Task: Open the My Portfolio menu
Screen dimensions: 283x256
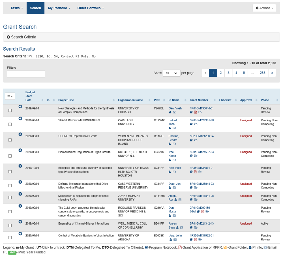Action: tap(59, 8)
